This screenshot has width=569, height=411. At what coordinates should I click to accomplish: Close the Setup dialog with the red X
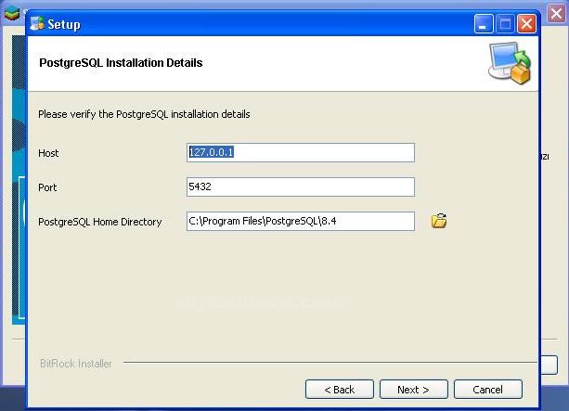pos(526,24)
